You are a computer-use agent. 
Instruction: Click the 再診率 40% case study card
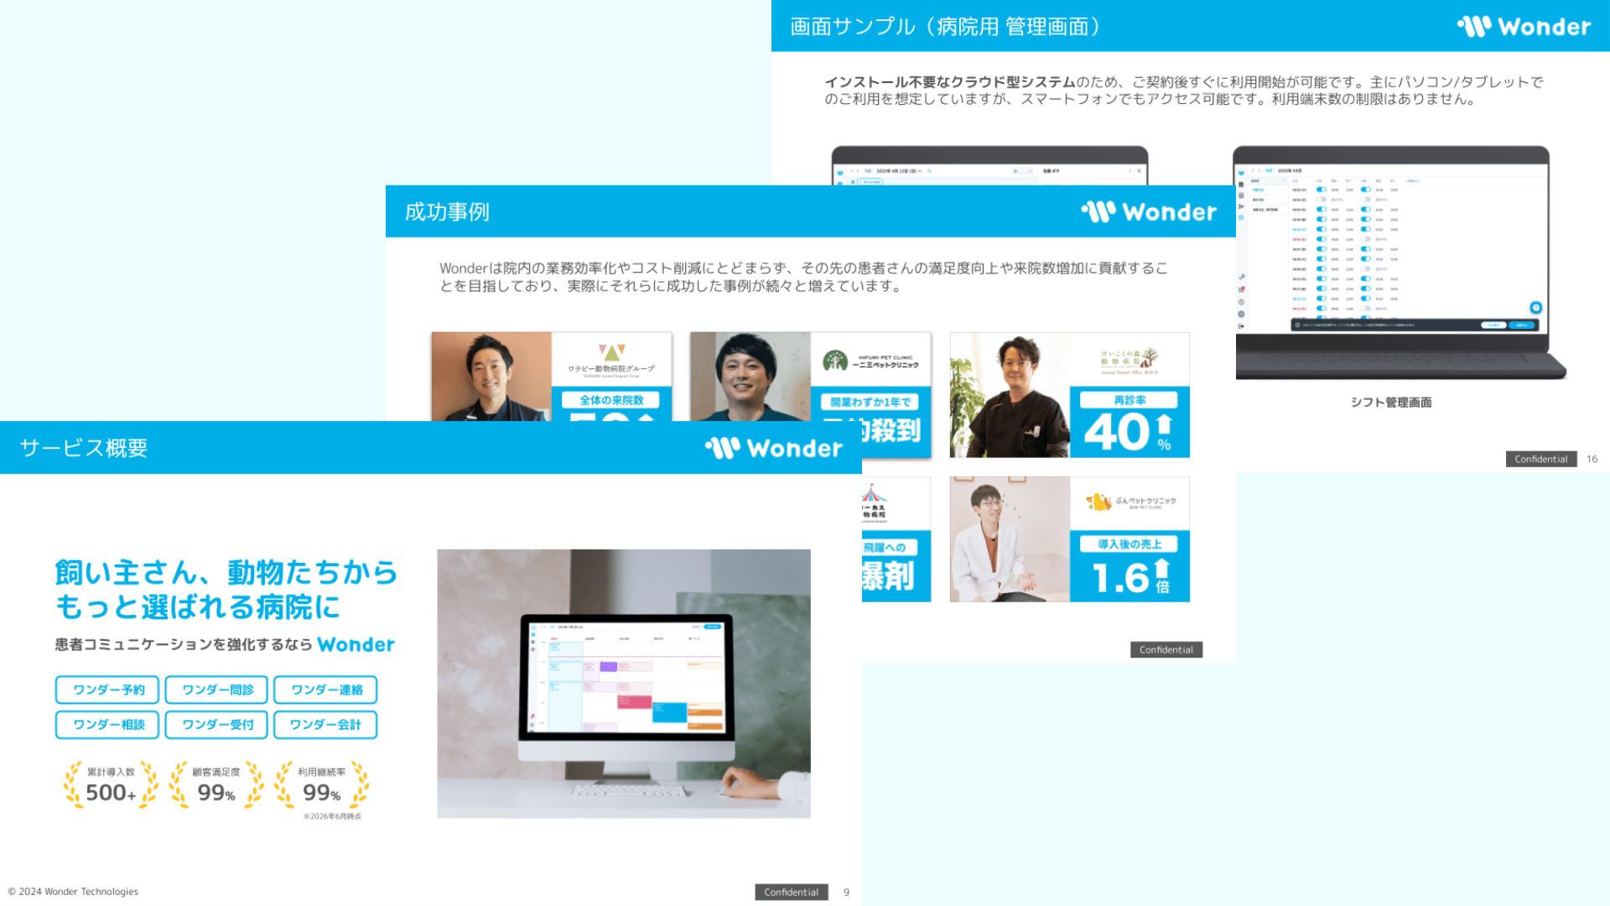(x=1069, y=395)
